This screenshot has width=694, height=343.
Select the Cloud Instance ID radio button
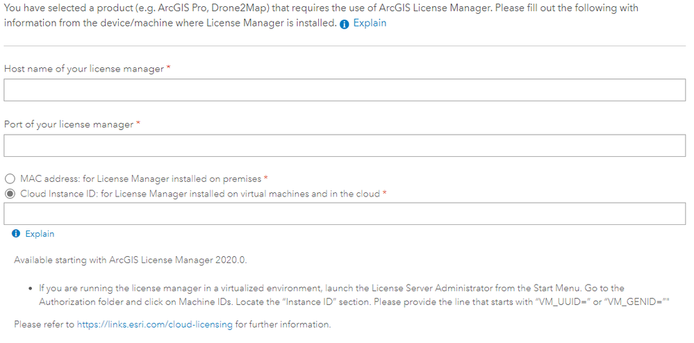[10, 194]
